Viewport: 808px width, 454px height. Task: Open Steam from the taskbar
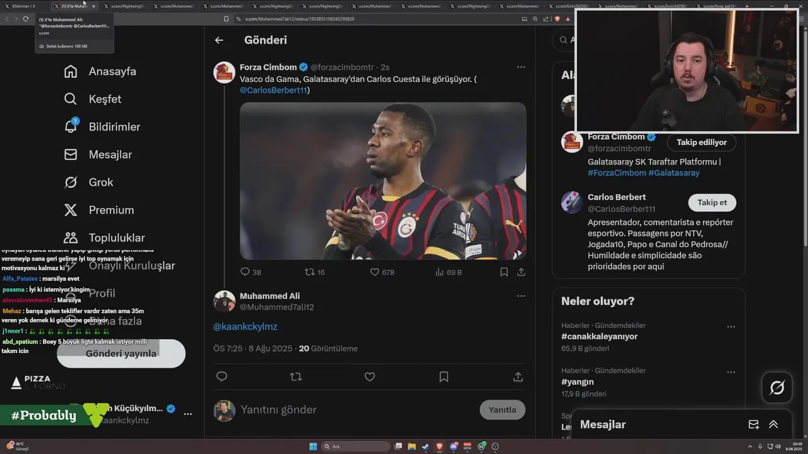pyautogui.click(x=425, y=446)
